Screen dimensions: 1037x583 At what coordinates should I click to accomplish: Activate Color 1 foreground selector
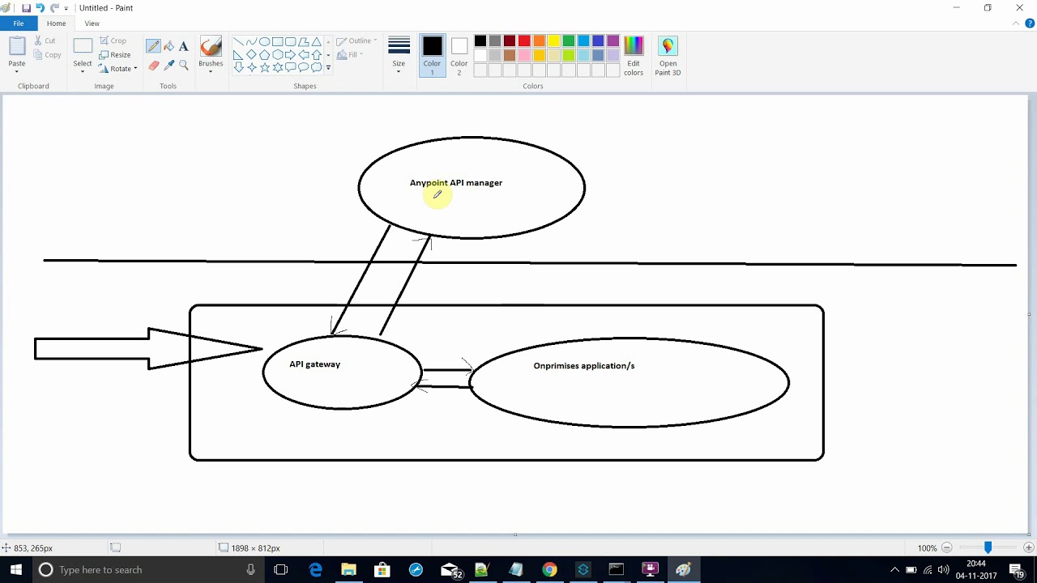pos(432,57)
